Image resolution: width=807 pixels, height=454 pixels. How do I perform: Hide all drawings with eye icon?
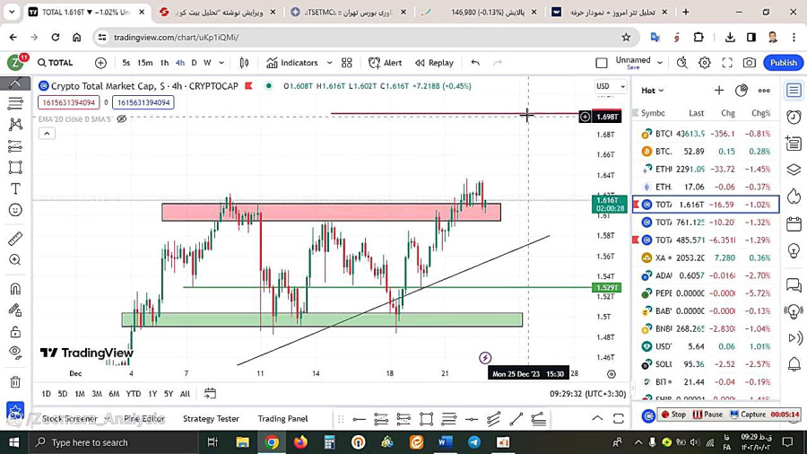point(15,353)
